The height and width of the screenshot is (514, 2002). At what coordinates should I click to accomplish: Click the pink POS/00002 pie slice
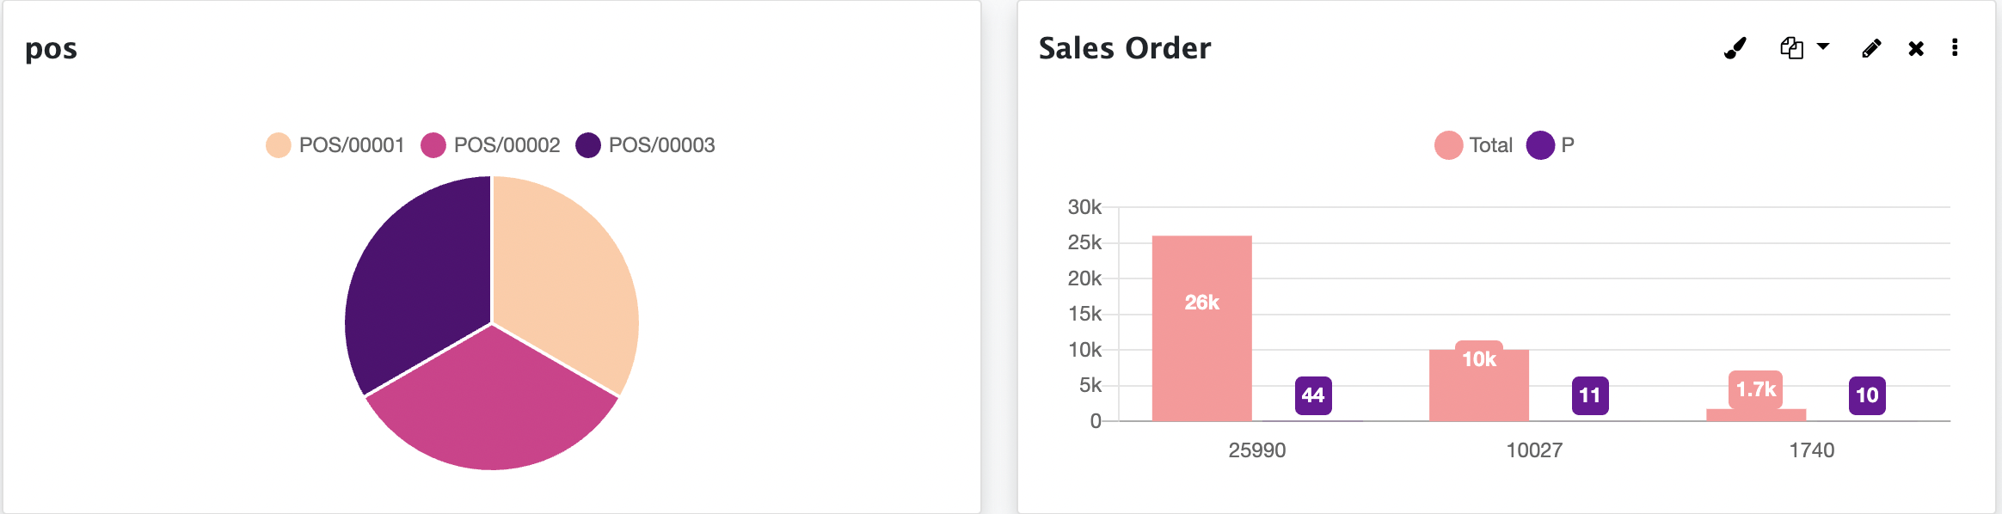pos(492,404)
